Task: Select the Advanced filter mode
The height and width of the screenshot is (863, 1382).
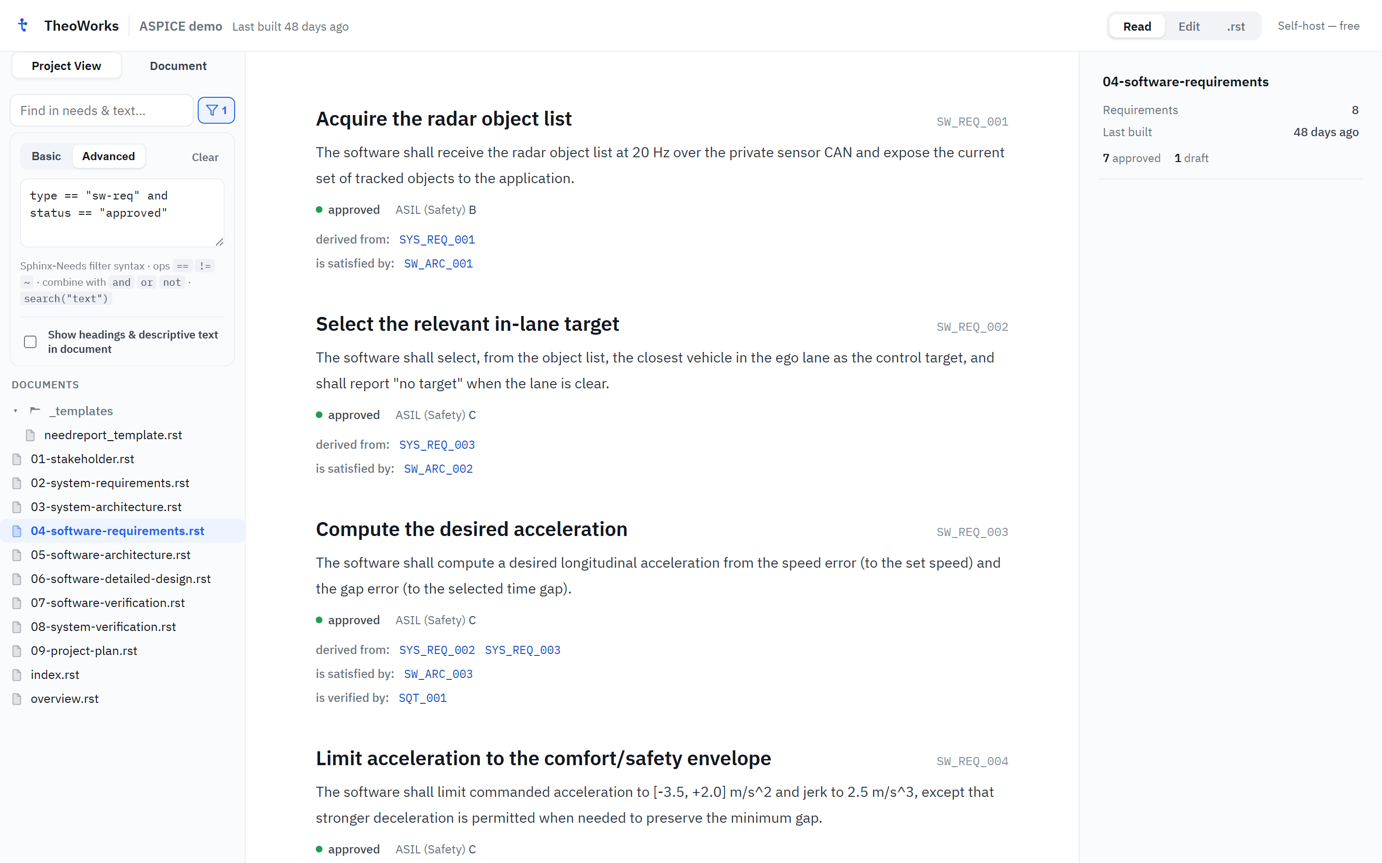Action: click(x=108, y=156)
